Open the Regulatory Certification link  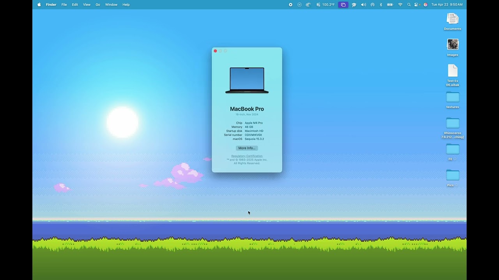(247, 156)
